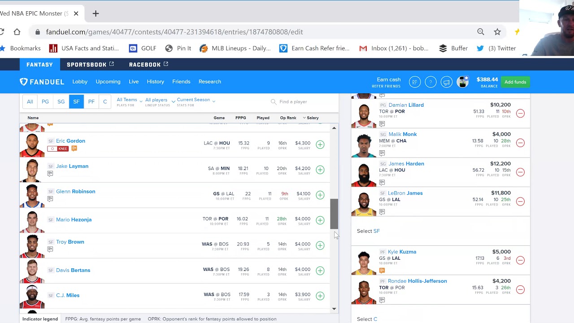Filter players by SG position

[x=61, y=102]
